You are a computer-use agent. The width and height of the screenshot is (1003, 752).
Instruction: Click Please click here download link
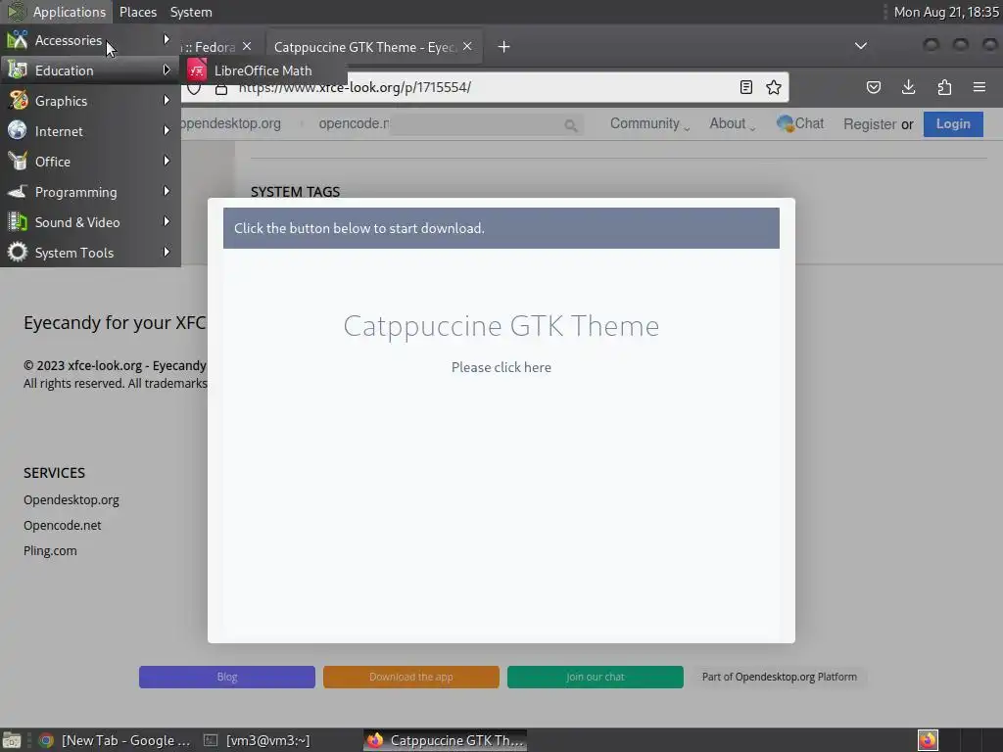(x=501, y=367)
